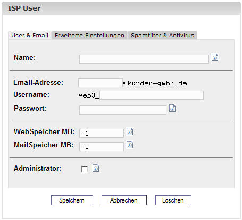Viewport: 242px width, 220px height.
Task: Select the User & Email tab
Action: coord(30,36)
